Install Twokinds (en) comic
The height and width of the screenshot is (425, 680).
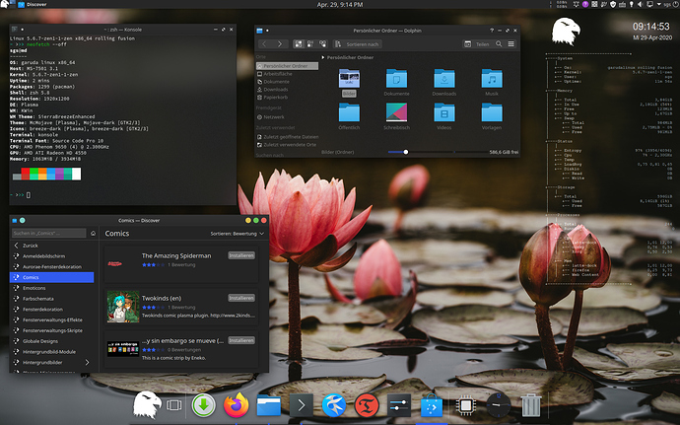tap(241, 298)
